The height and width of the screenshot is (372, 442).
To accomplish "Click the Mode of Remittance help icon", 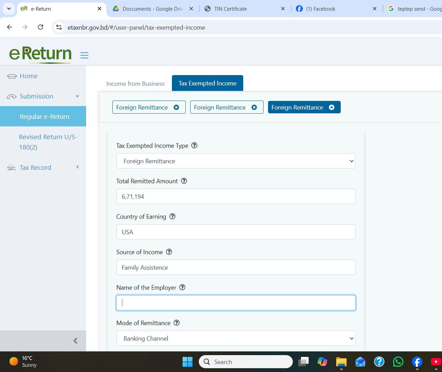I will [x=177, y=323].
